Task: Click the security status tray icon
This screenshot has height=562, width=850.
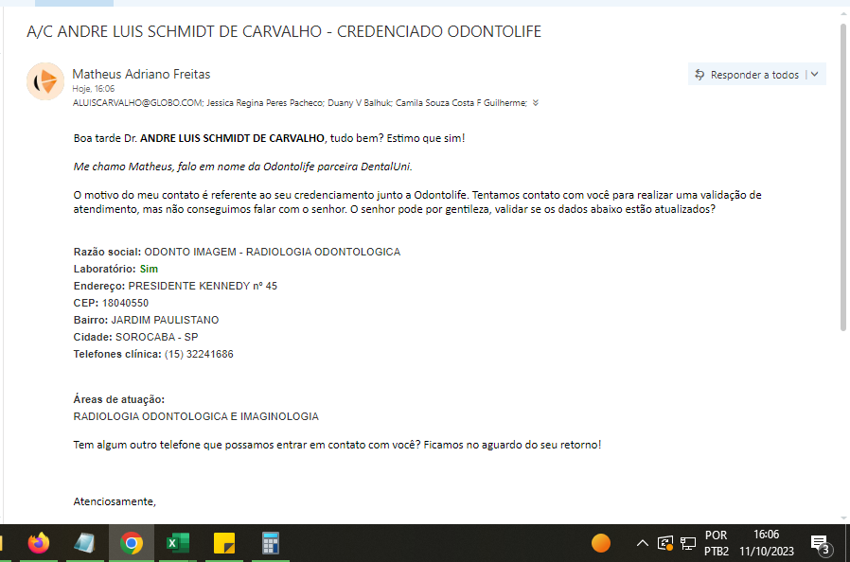Action: point(665,543)
